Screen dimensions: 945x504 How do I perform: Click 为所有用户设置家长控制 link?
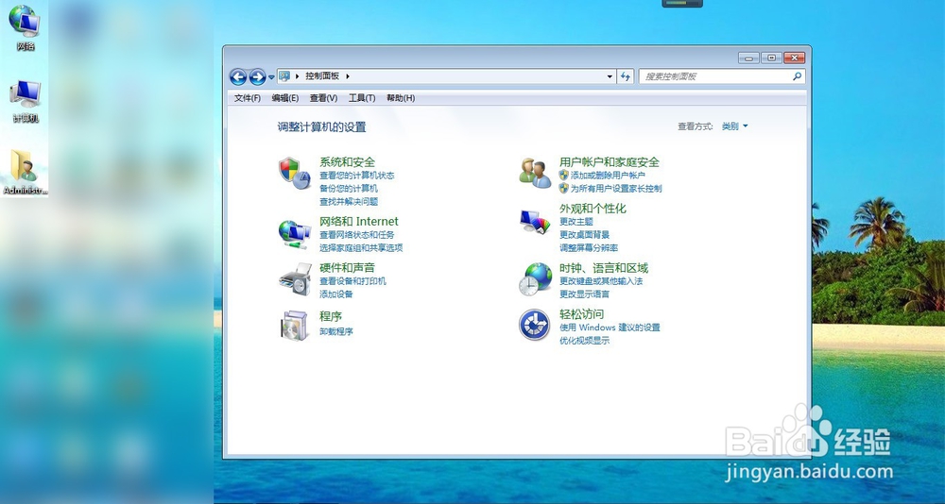[x=616, y=189]
